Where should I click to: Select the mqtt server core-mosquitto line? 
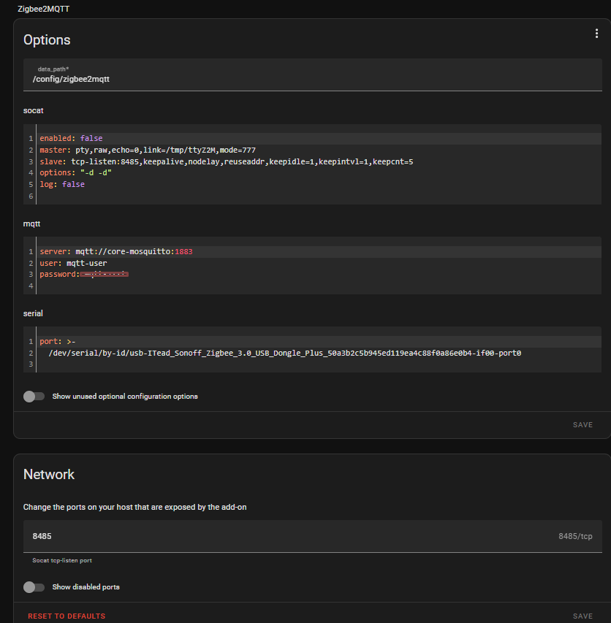[116, 251]
